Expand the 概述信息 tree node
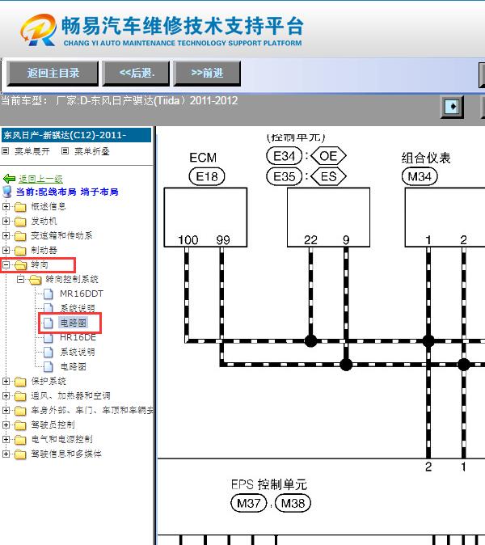This screenshot has height=545, width=485. click(x=6, y=206)
